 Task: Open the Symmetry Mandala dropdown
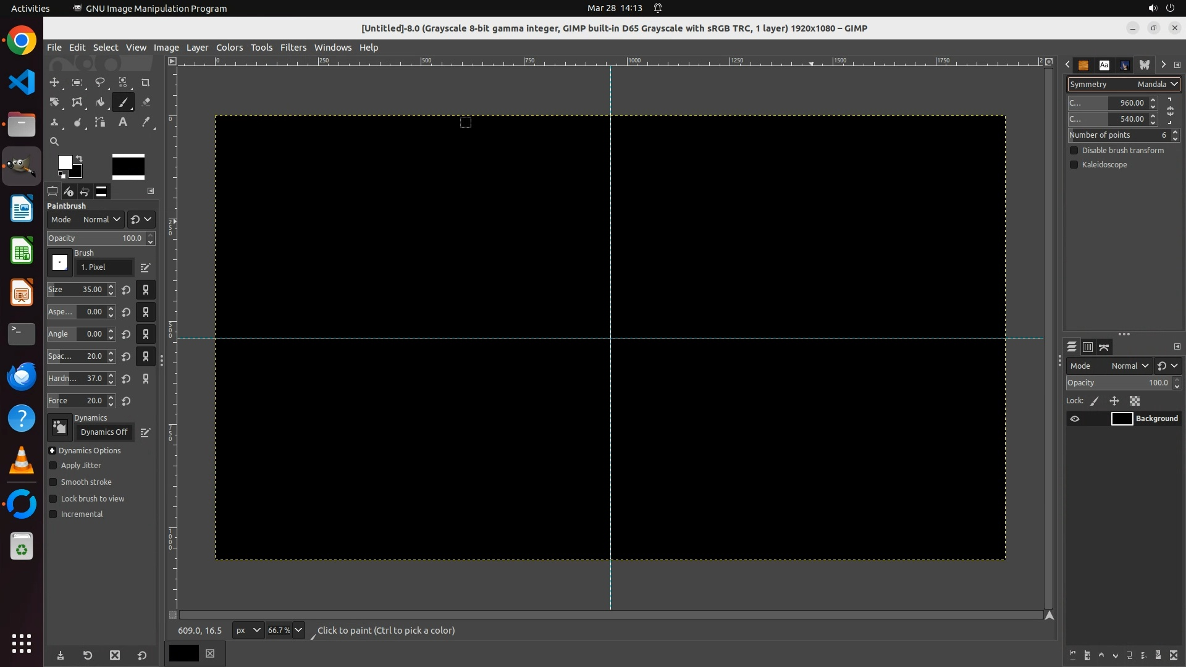click(x=1123, y=84)
